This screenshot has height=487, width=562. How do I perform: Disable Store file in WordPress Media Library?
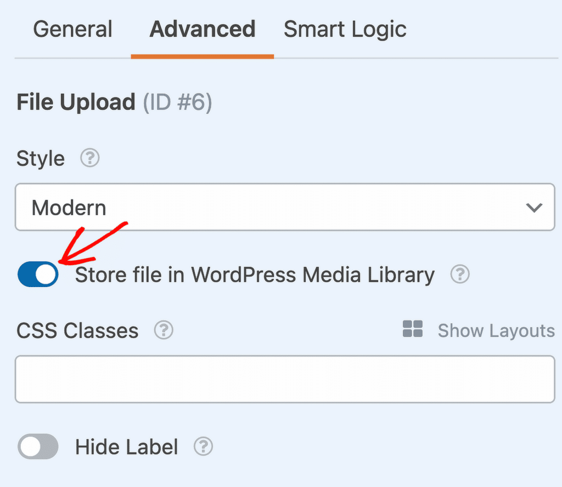point(37,275)
